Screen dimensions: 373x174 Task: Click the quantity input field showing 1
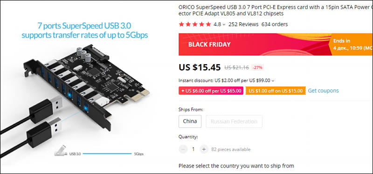[x=193, y=149]
